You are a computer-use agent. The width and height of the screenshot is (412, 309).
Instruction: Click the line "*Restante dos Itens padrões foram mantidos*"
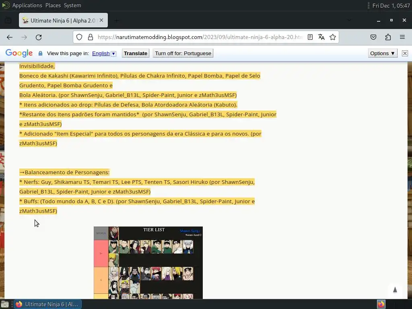148,114
